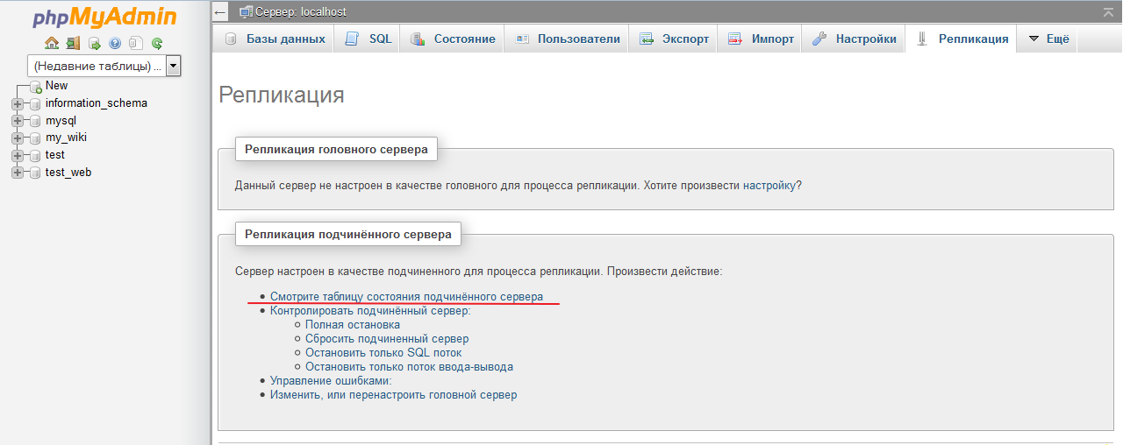Click the documentation pages icon
Screen dimensions: 1123x445
point(136,43)
